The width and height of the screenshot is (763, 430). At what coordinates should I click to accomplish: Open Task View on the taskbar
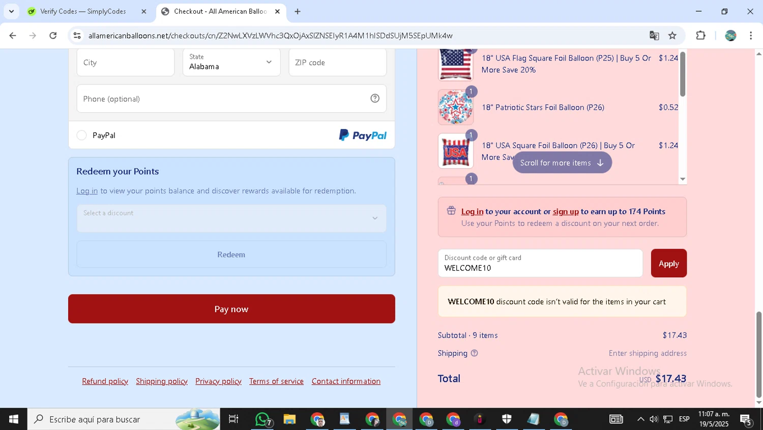233,419
